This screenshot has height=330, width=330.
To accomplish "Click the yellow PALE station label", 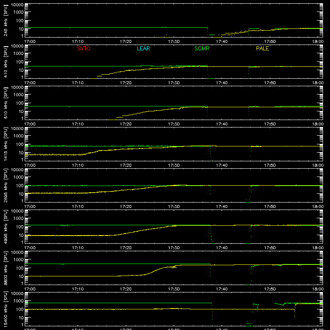I will click(262, 48).
